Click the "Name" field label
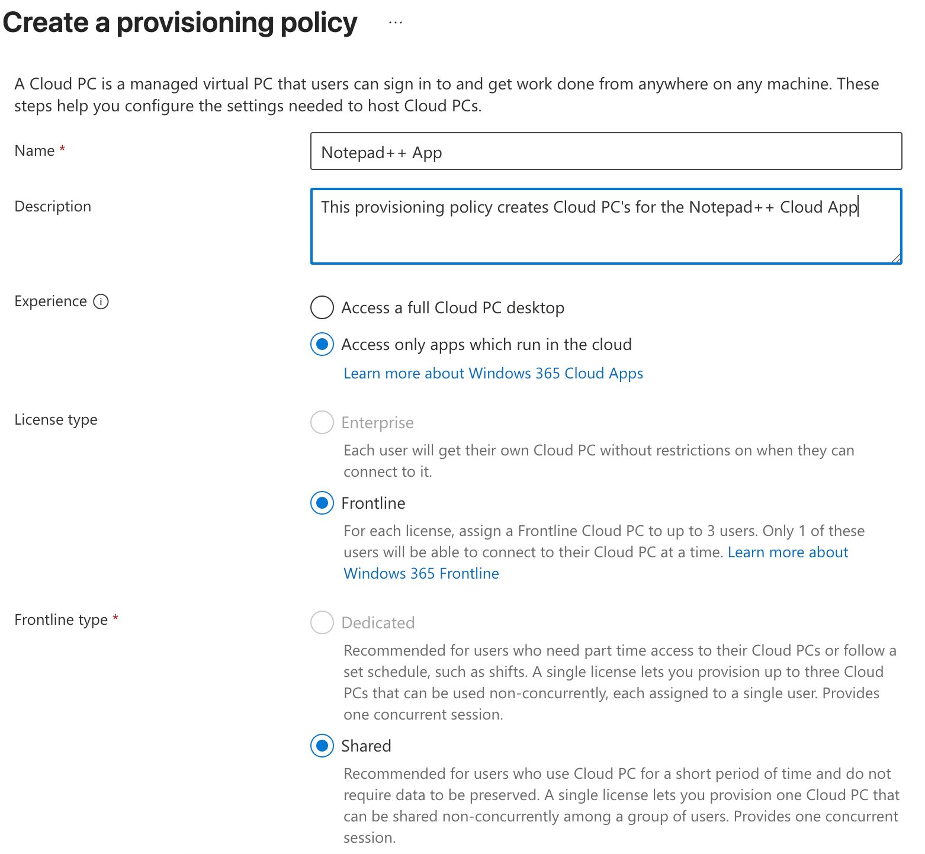The height and width of the screenshot is (854, 925). pos(34,150)
